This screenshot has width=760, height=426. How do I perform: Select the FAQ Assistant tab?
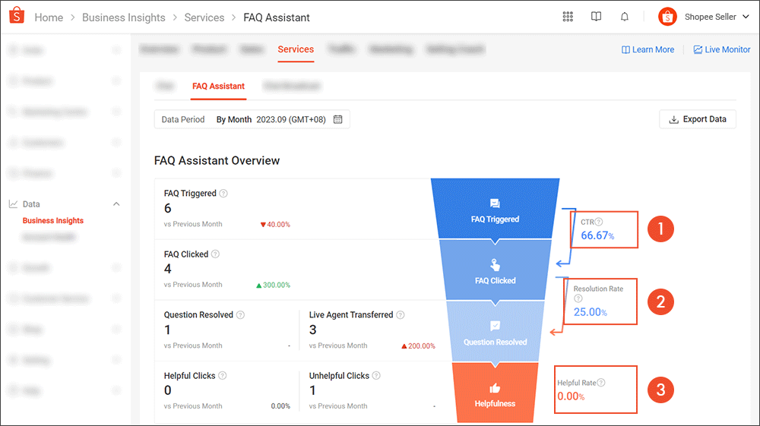click(x=218, y=86)
